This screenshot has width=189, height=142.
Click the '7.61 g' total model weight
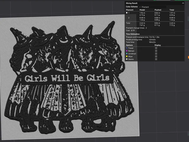pos(142,25)
